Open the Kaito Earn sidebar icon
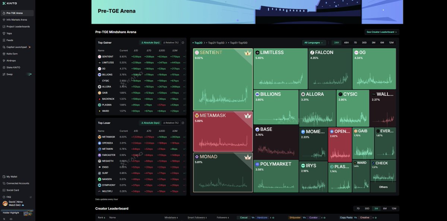The image size is (447, 221). pyautogui.click(x=4, y=54)
